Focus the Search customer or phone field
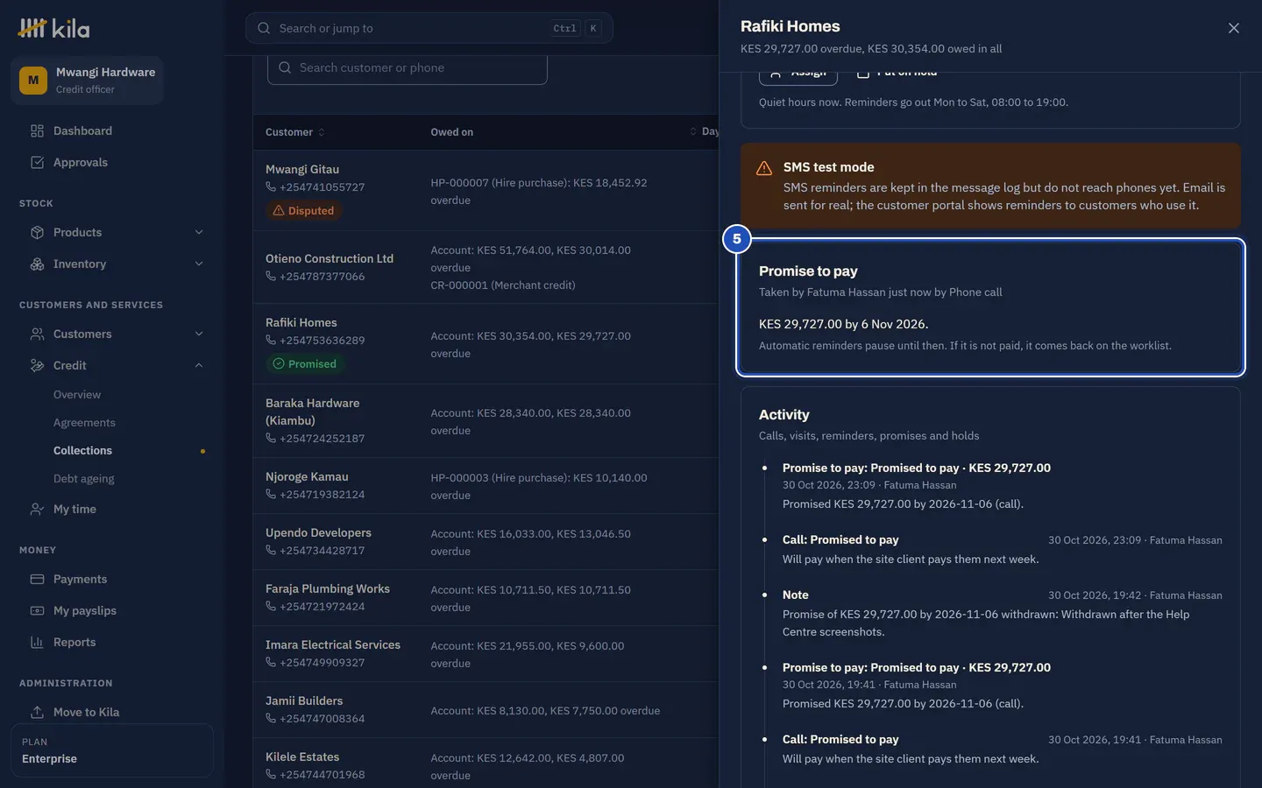The image size is (1262, 788). click(x=408, y=67)
